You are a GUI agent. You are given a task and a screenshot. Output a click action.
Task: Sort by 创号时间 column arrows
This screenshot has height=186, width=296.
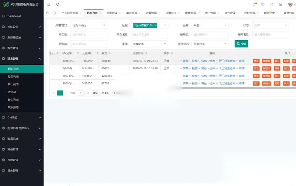[146, 53]
